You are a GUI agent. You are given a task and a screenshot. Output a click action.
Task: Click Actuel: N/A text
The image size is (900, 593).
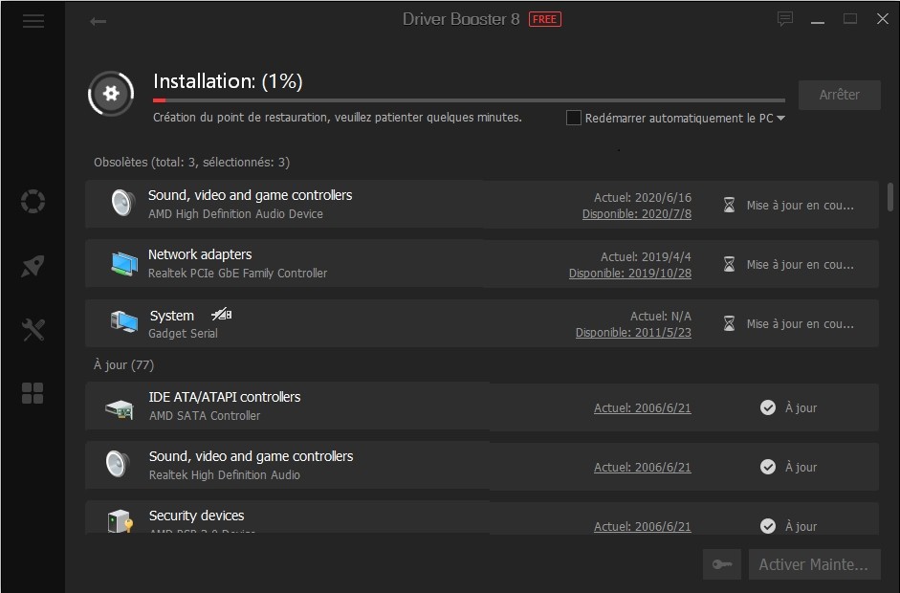[661, 317]
